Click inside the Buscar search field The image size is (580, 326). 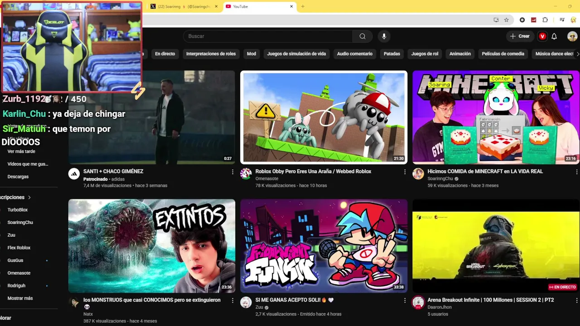[268, 36]
